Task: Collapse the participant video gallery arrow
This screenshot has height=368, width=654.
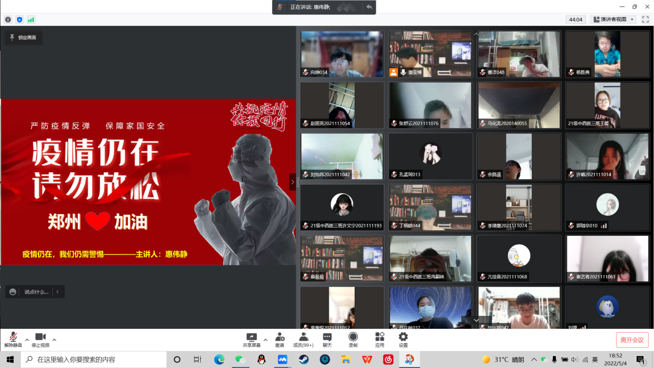Action: (293, 182)
